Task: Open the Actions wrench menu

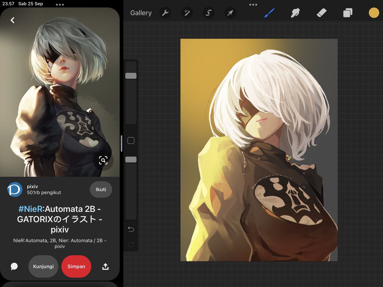Action: [x=165, y=13]
